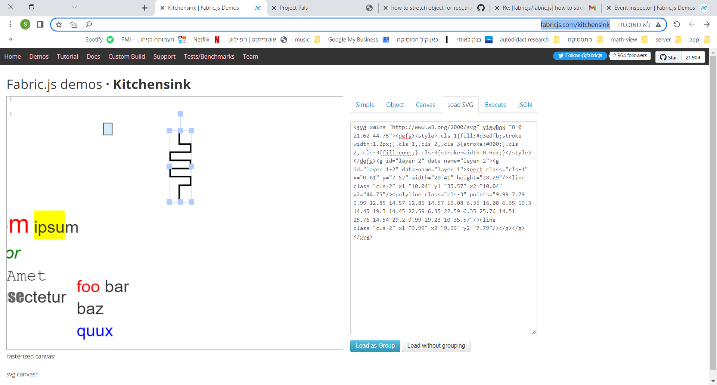Open the side panel icon
This screenshot has width=717, height=385.
(x=40, y=24)
